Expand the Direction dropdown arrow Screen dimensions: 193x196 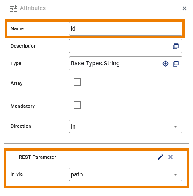pos(176,126)
